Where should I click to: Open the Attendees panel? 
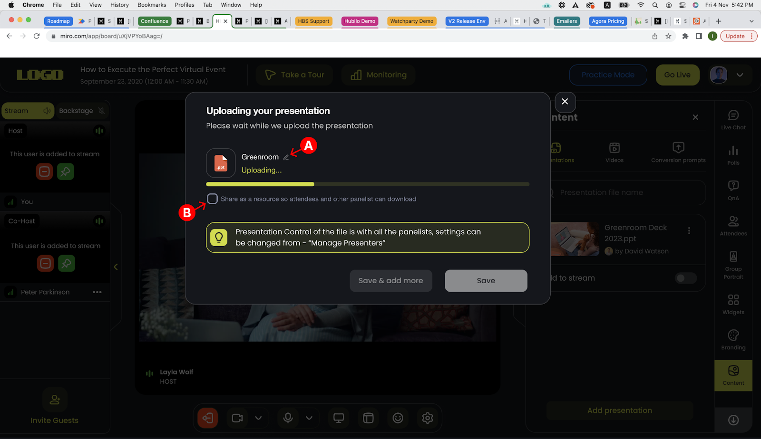[x=733, y=226]
